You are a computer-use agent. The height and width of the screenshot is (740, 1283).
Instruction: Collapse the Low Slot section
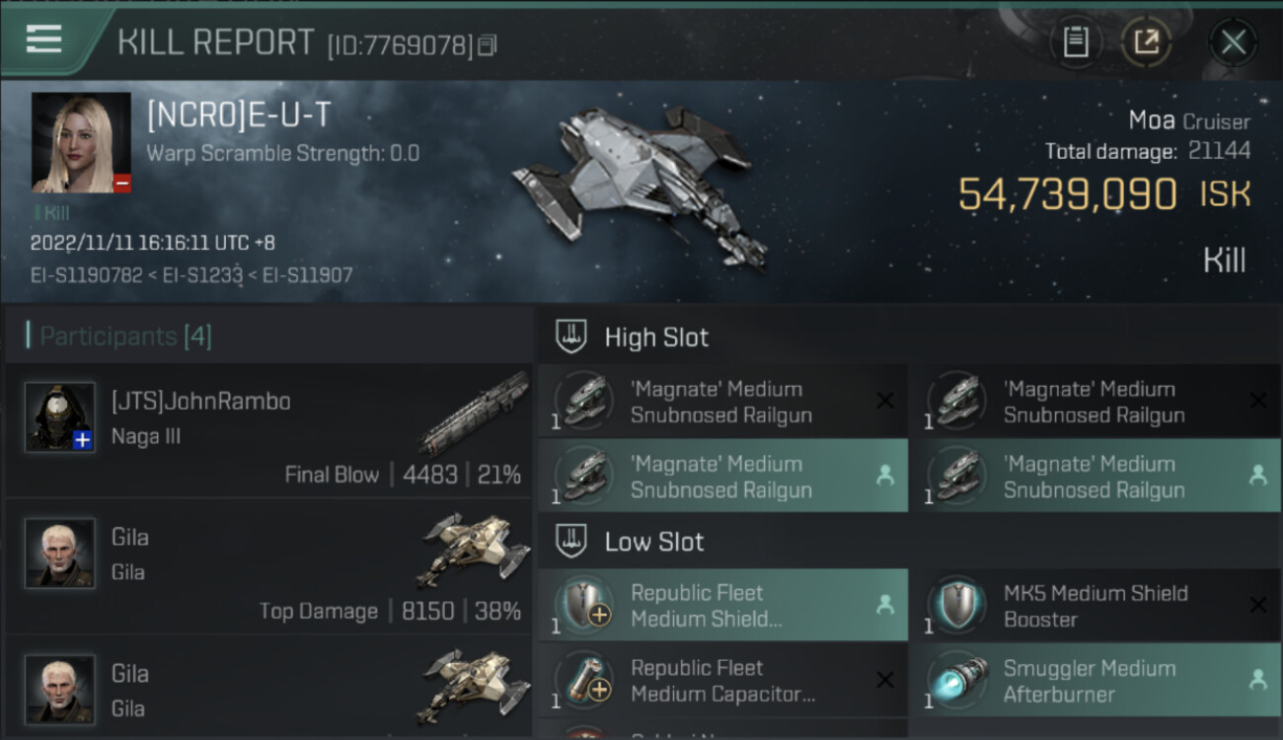pos(654,542)
